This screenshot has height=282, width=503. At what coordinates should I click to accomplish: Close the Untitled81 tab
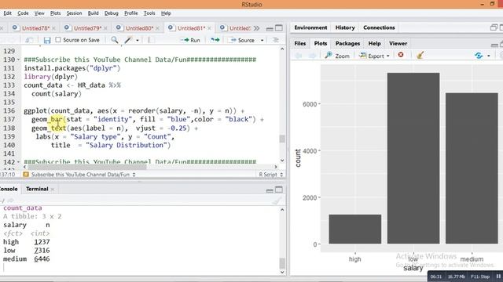210,28
